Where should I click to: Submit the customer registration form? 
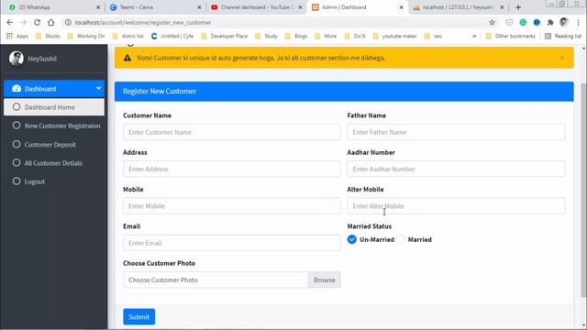point(138,316)
